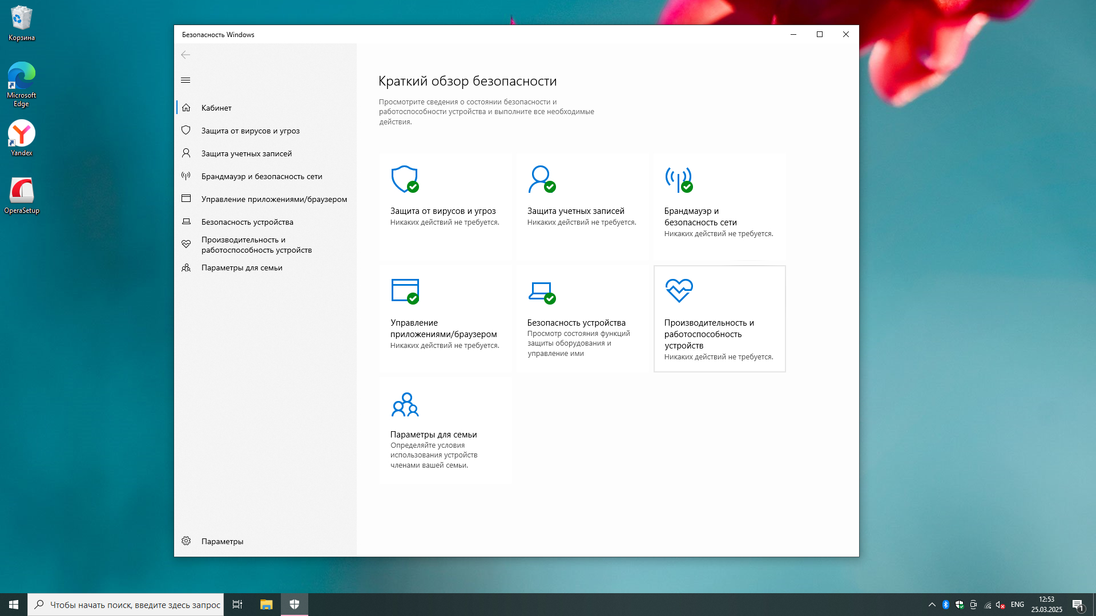The image size is (1096, 616).
Task: Show hidden tray icons with chevron arrow
Action: [932, 605]
